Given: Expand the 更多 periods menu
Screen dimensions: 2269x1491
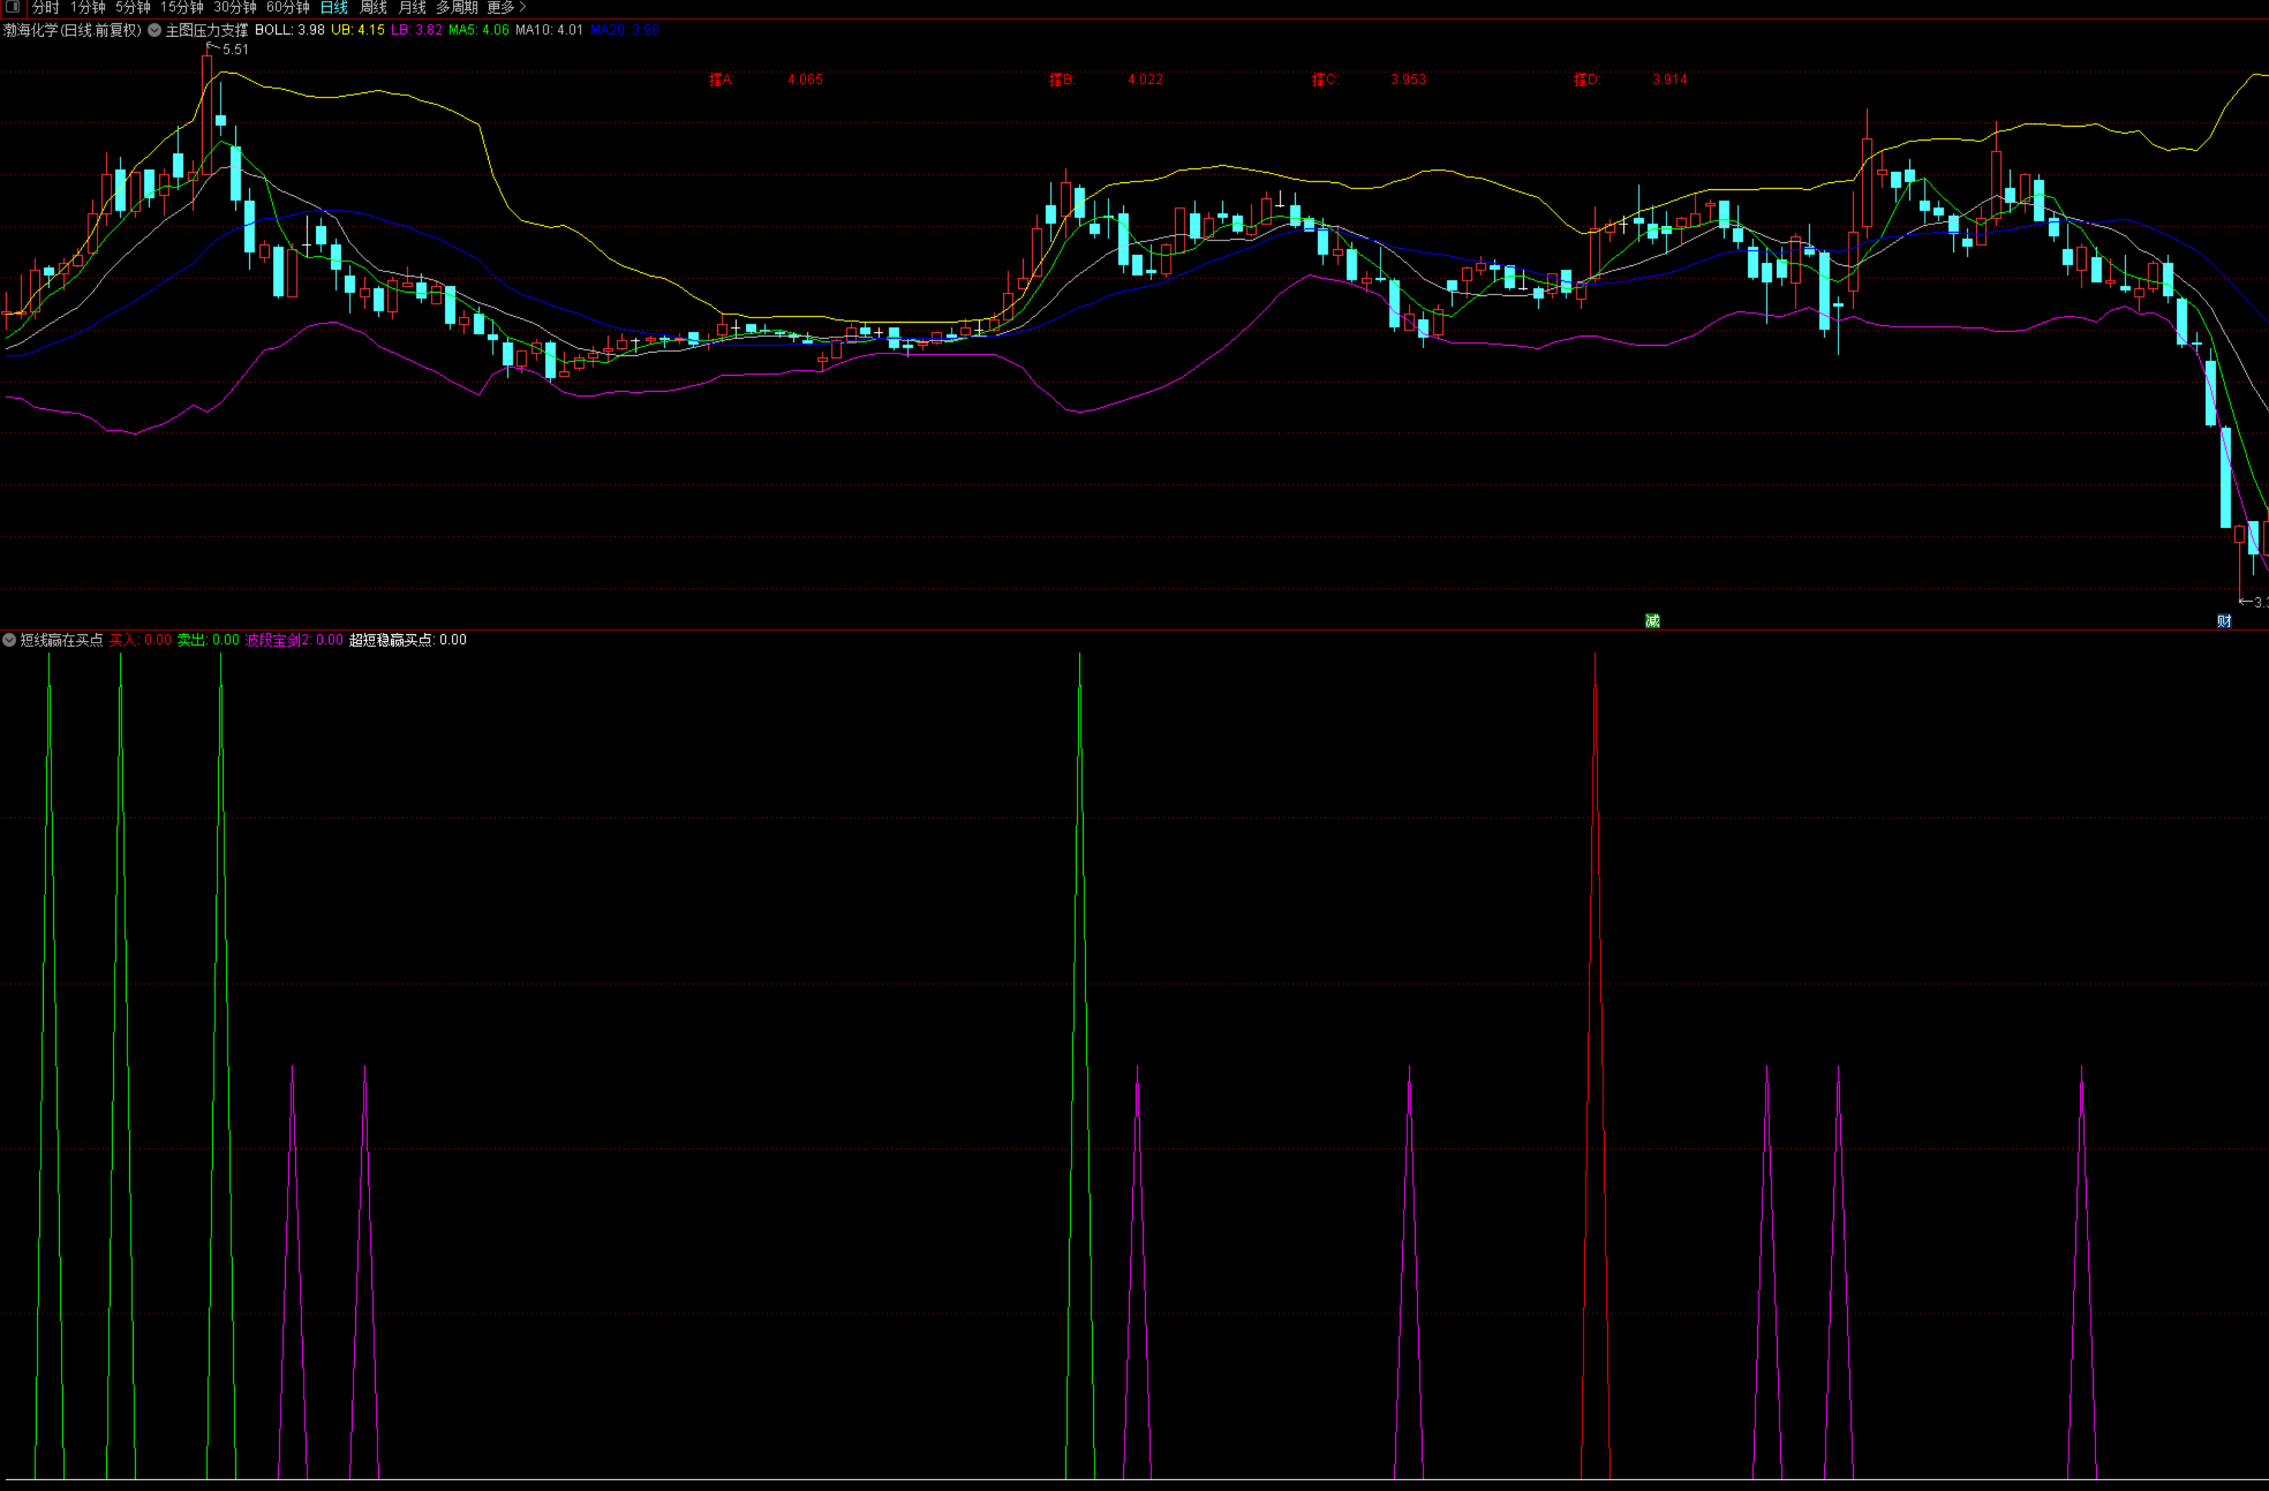Looking at the screenshot, I should (507, 8).
